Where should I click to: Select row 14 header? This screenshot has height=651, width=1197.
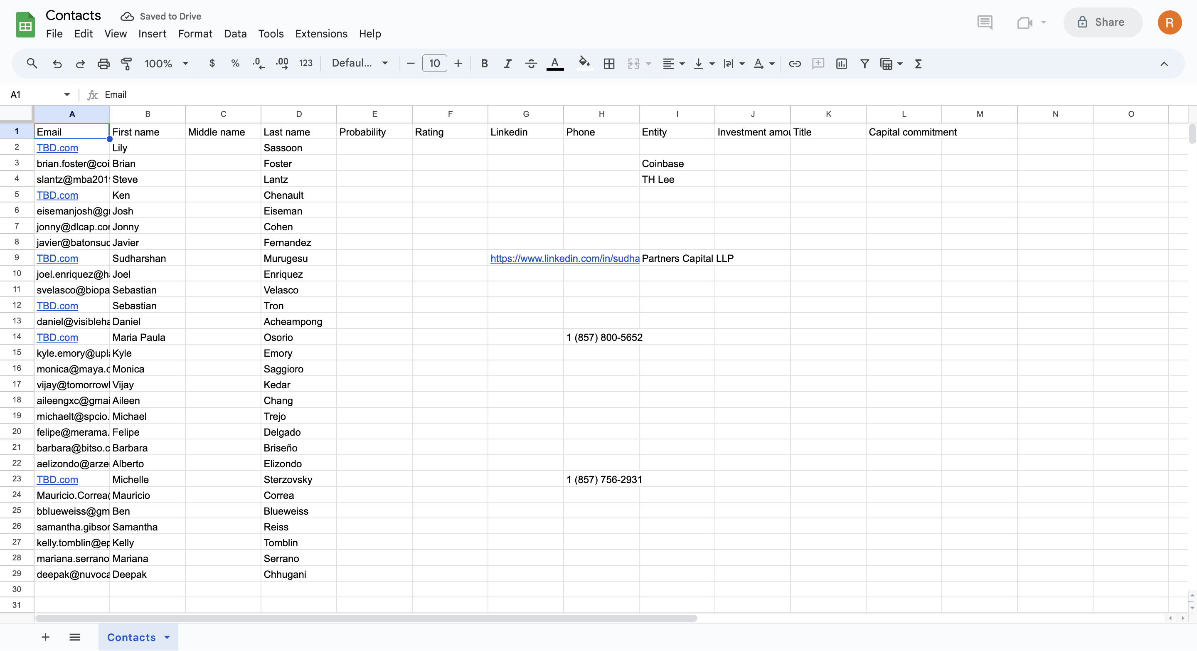(x=17, y=337)
